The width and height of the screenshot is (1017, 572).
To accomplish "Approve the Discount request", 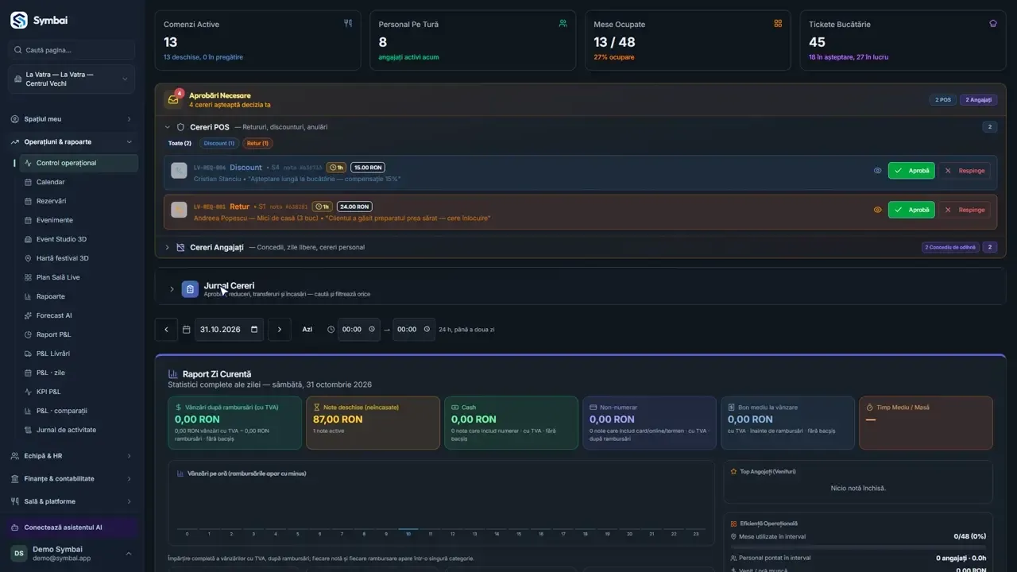I will pyautogui.click(x=911, y=171).
